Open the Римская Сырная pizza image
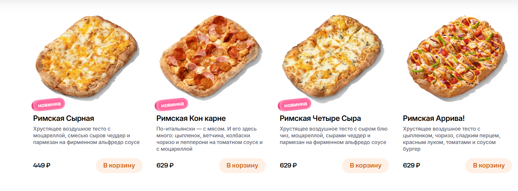 click(x=87, y=58)
